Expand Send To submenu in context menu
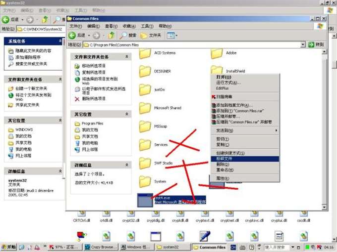Screen dimensions: 337x252 point(245,130)
